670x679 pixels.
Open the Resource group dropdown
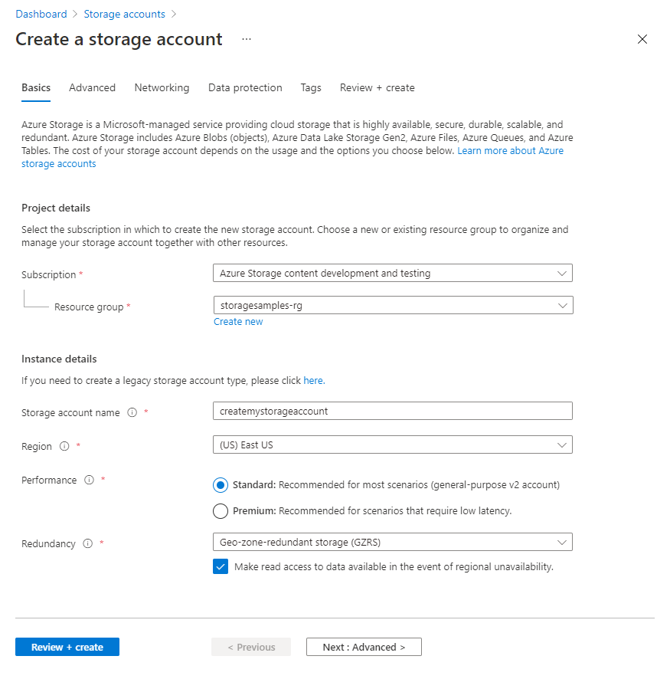point(392,305)
